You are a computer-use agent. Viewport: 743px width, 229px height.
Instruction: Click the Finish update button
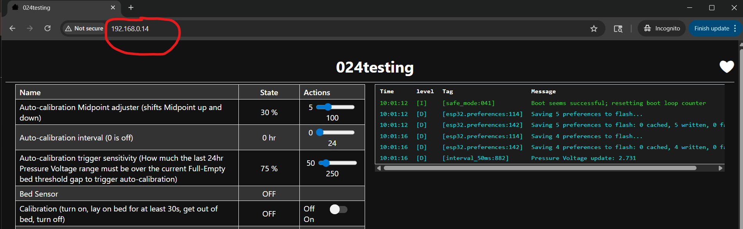click(x=711, y=28)
